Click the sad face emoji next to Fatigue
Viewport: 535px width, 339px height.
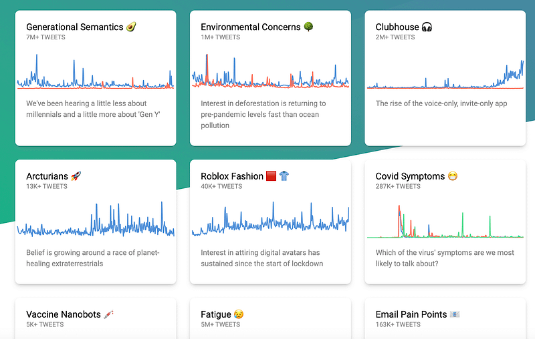point(239,314)
